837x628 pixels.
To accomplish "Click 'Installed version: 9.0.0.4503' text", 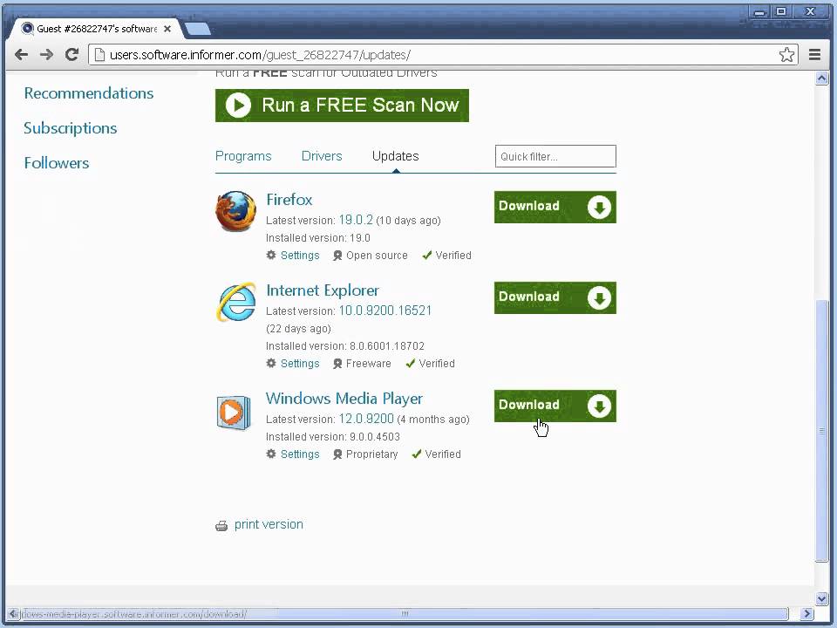I will click(333, 437).
